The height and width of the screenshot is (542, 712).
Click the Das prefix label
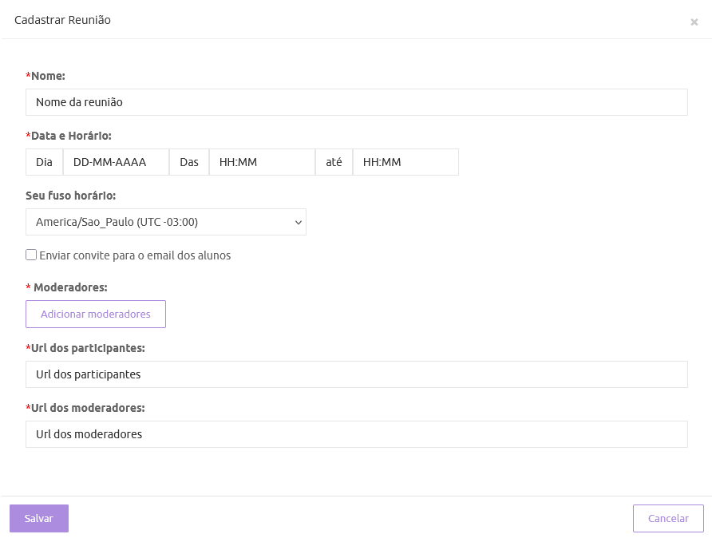189,162
